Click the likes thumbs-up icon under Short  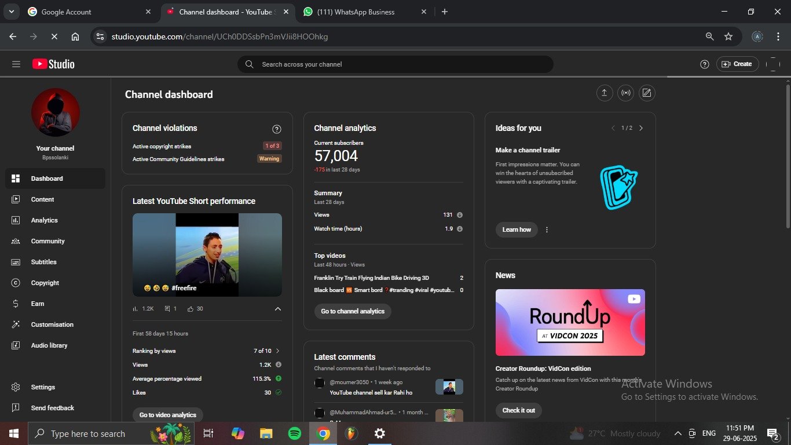(x=190, y=309)
